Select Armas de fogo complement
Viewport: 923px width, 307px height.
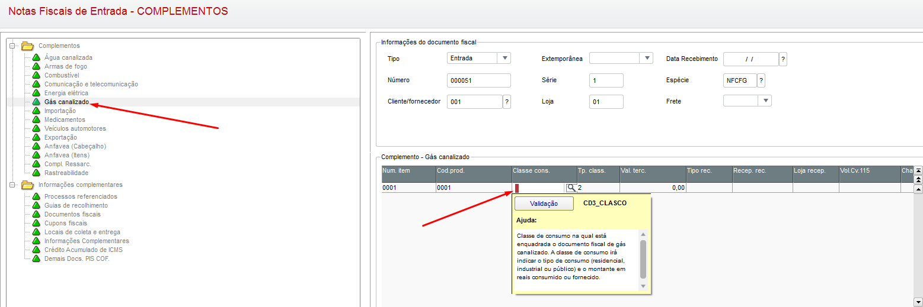tap(66, 66)
